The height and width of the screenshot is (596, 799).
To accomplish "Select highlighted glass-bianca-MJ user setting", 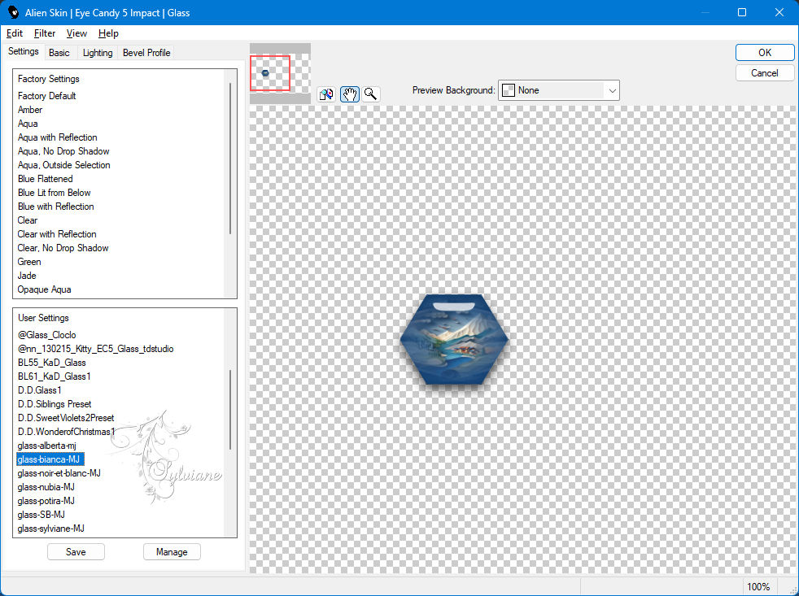I will (50, 459).
